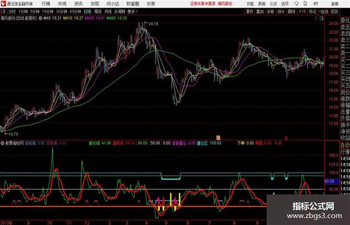The width and height of the screenshot is (350, 225).
Task: Open the envelope message icon
Action: [316, 4]
